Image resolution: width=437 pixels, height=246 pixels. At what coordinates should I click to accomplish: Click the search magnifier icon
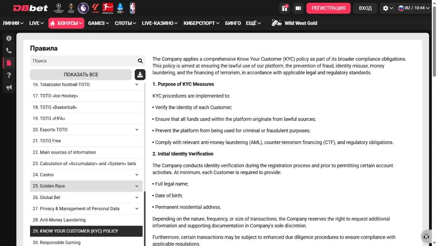[140, 61]
